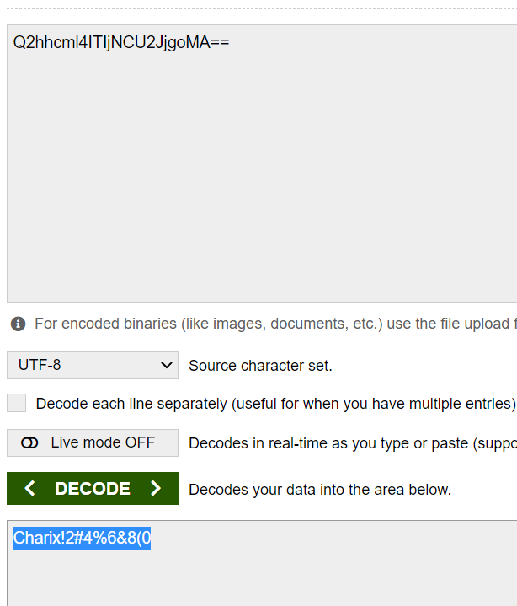Click the Base64 string Q2hhcml4ITIjNCU2JjgoMA==
This screenshot has width=517, height=606.
coord(120,43)
